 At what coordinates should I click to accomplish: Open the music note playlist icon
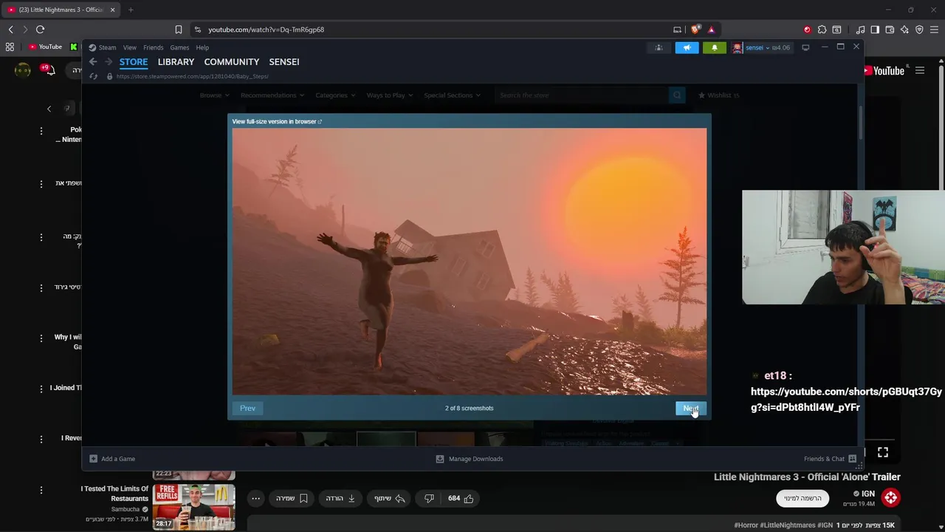(x=861, y=30)
